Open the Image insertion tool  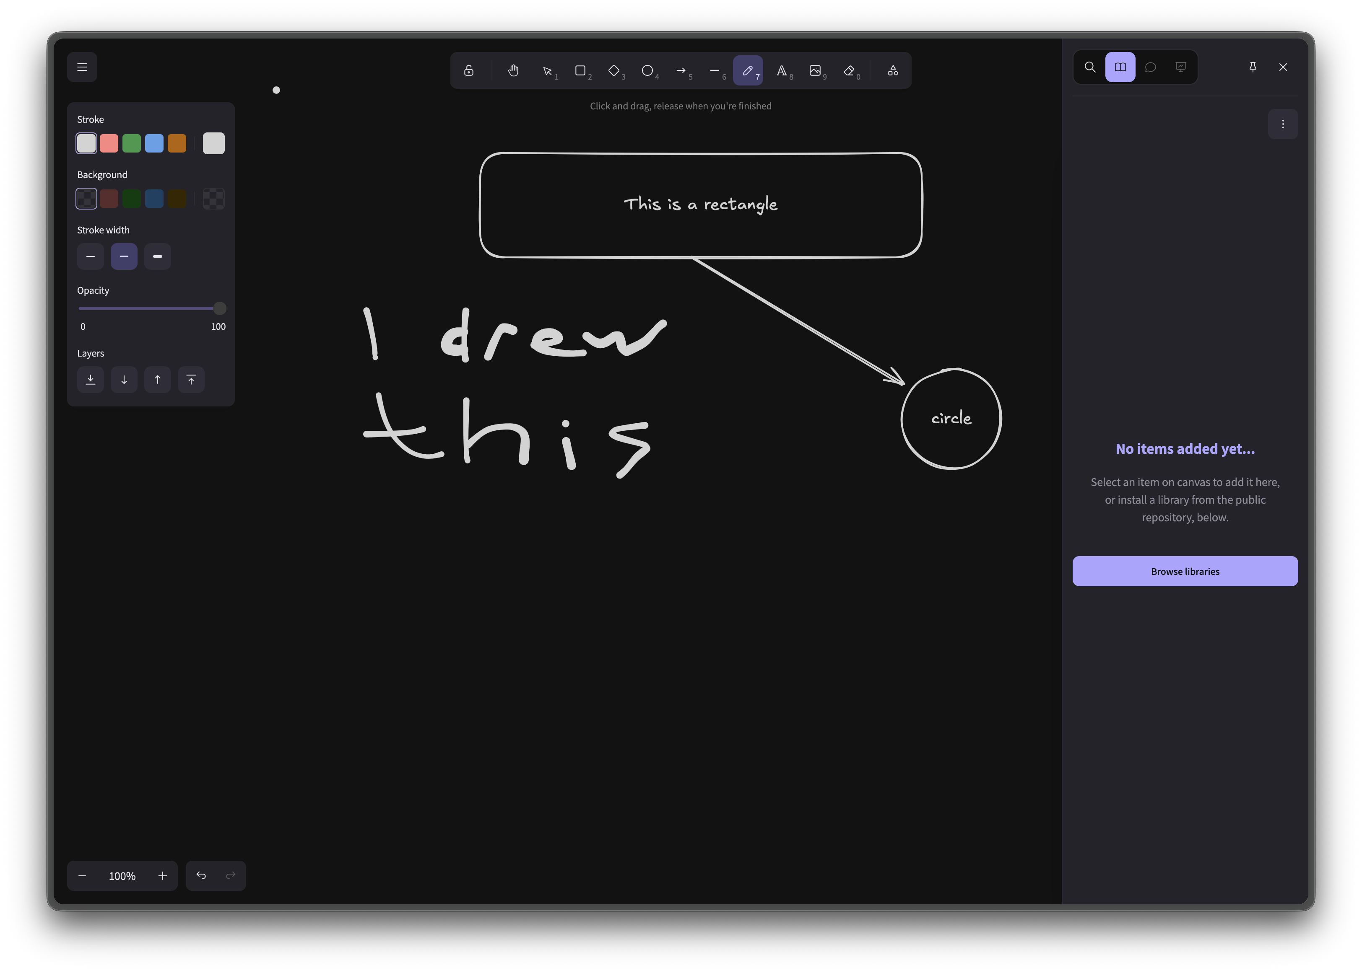click(816, 70)
